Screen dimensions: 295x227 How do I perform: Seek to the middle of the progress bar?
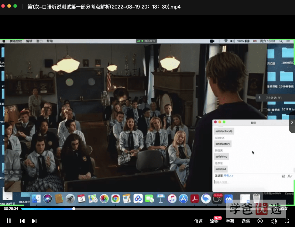pyautogui.click(x=147, y=209)
